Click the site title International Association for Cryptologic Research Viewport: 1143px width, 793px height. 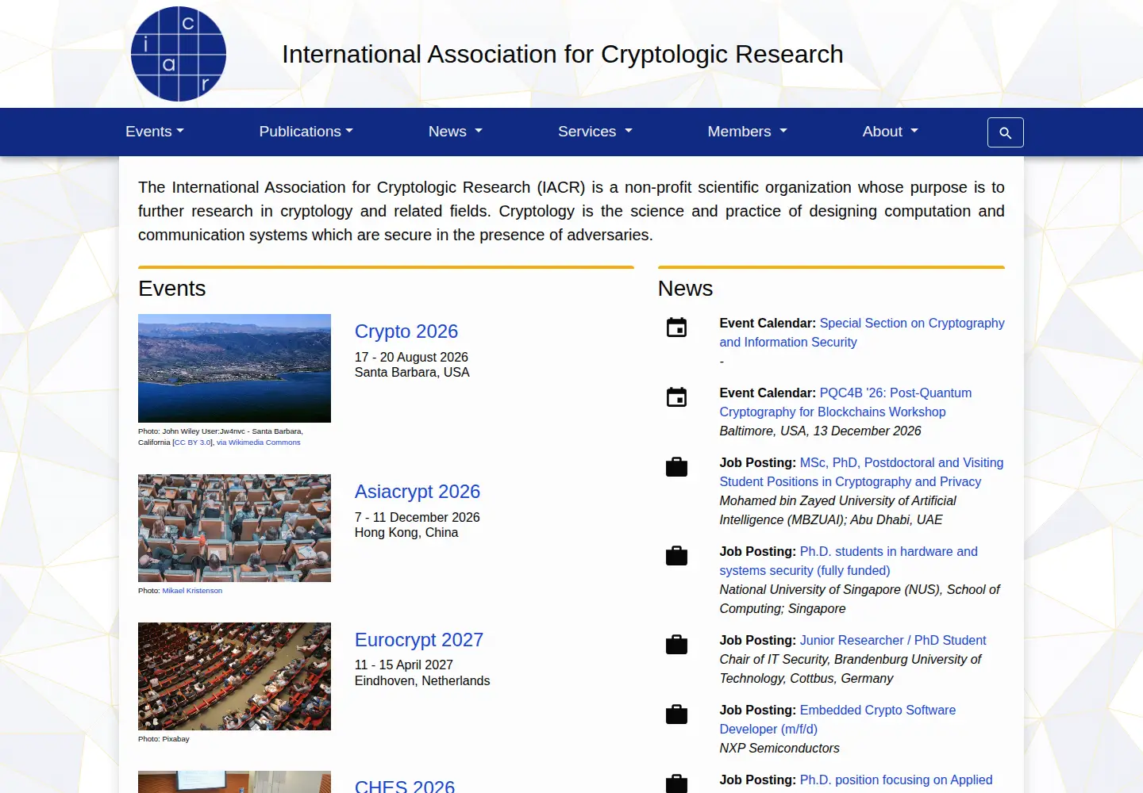coord(563,54)
